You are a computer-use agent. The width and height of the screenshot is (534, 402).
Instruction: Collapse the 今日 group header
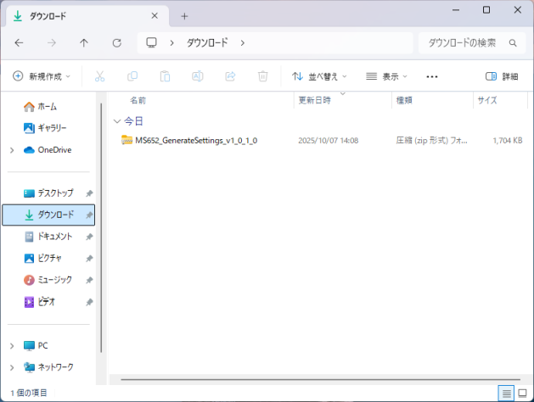pyautogui.click(x=117, y=121)
